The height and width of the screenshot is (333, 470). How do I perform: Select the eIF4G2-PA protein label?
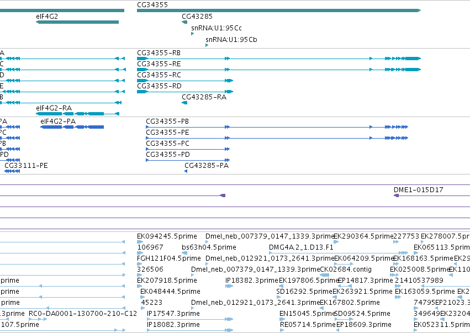pyautogui.click(x=58, y=121)
